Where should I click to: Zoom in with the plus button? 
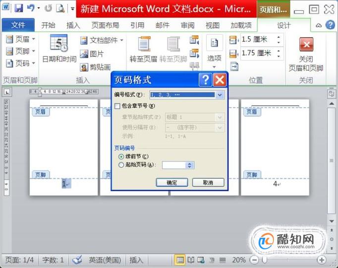click(322, 260)
